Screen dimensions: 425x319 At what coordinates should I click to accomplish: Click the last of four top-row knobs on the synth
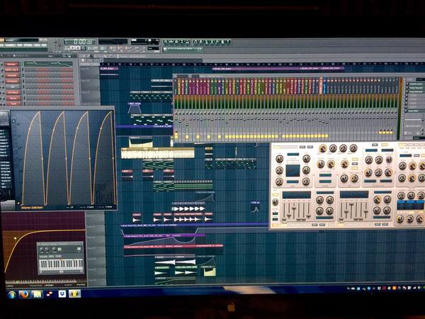click(353, 148)
